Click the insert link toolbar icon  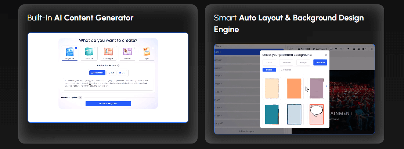click(336, 49)
